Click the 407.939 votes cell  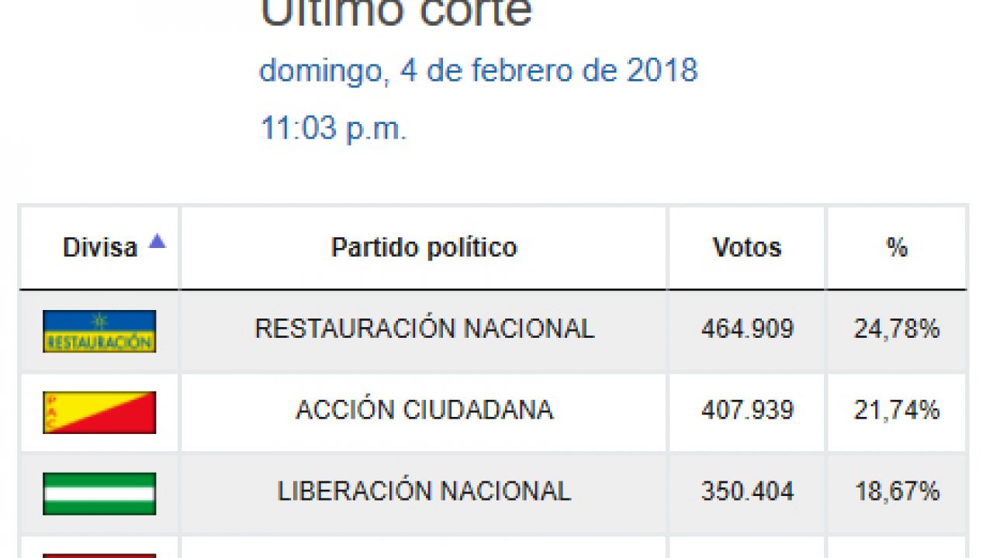click(747, 410)
